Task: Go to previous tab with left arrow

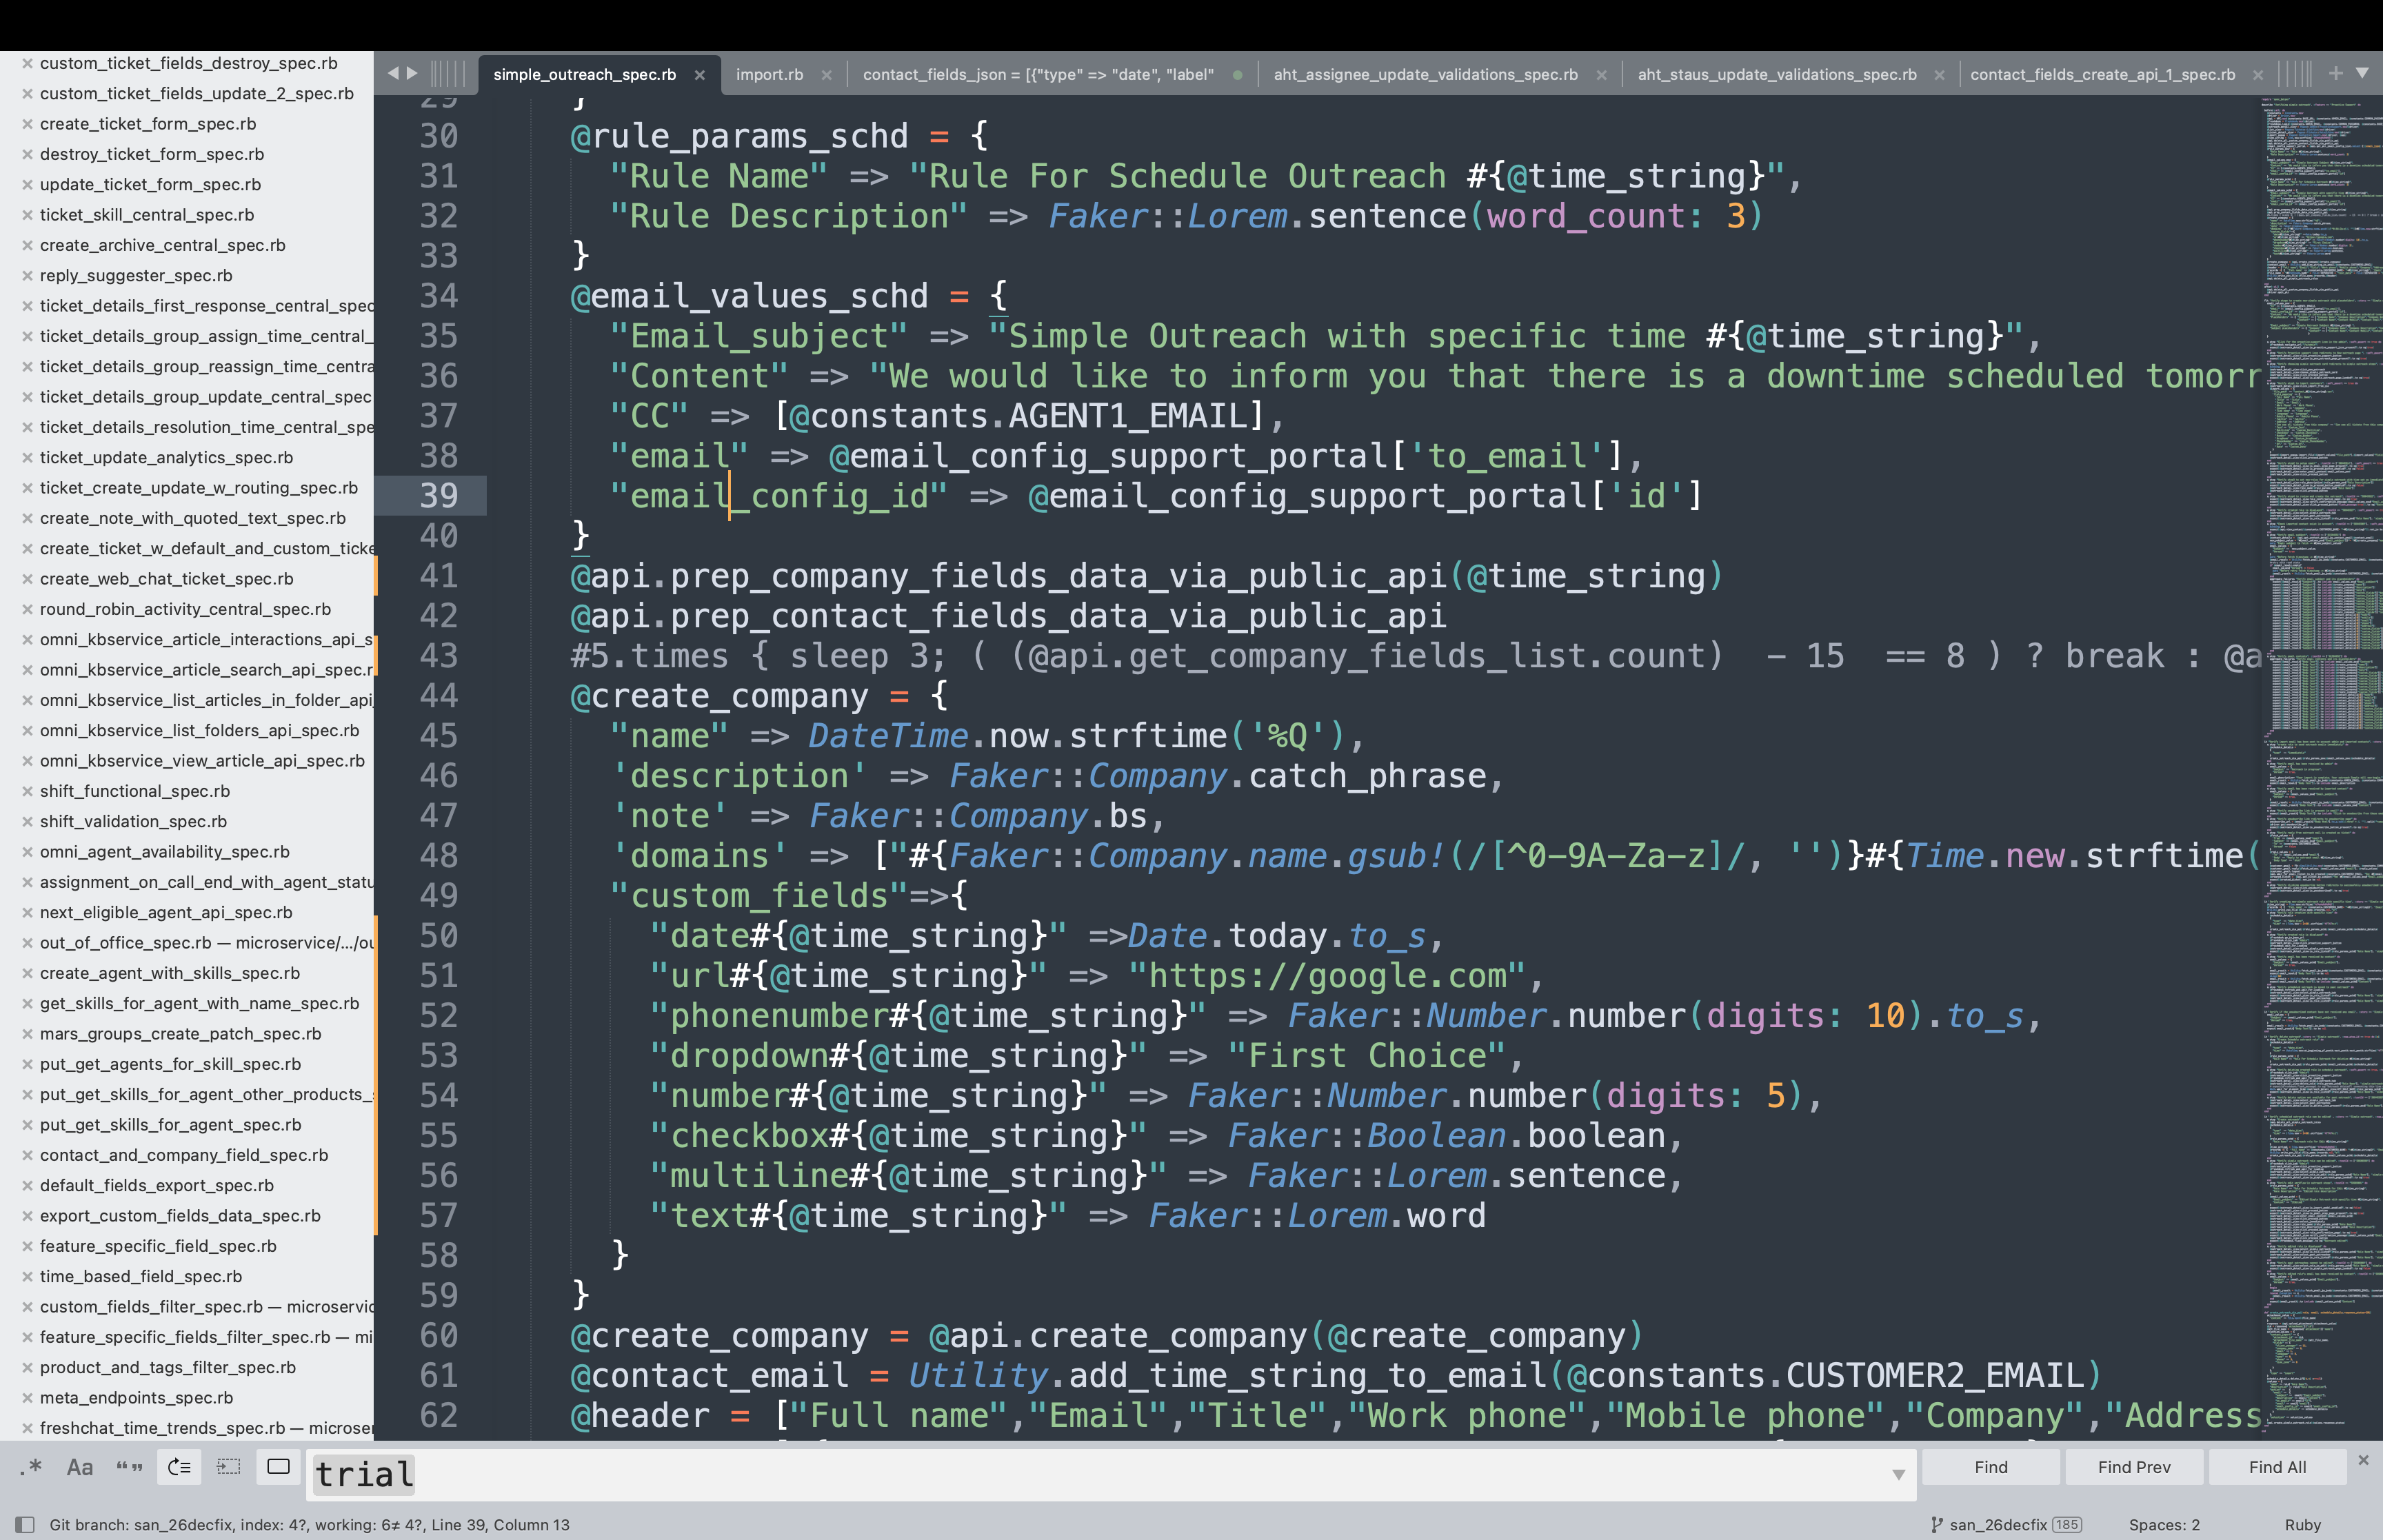Action: pyautogui.click(x=393, y=73)
